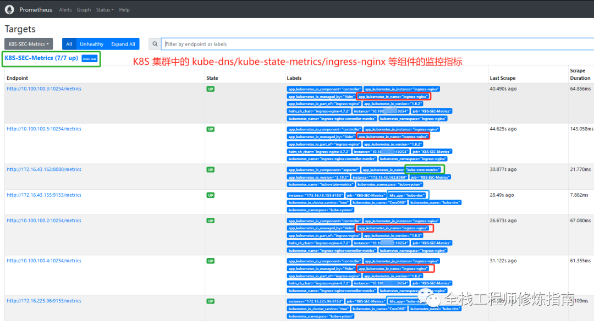This screenshot has width=594, height=325.
Task: Click the Targets page heading
Action: pyautogui.click(x=20, y=29)
